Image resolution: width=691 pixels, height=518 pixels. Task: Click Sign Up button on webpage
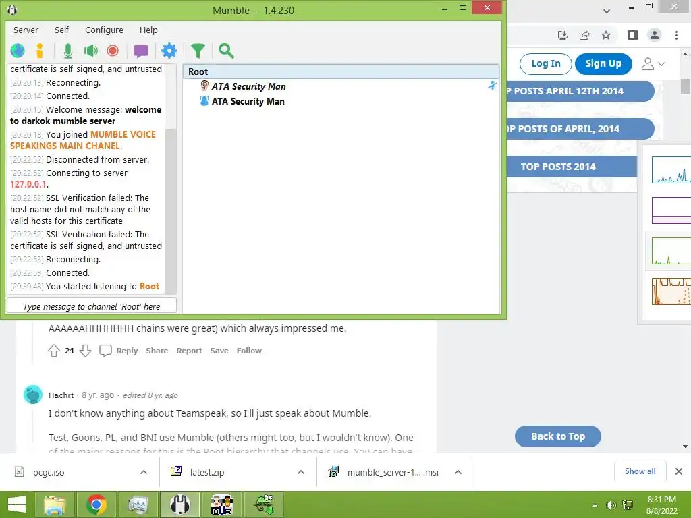click(603, 63)
